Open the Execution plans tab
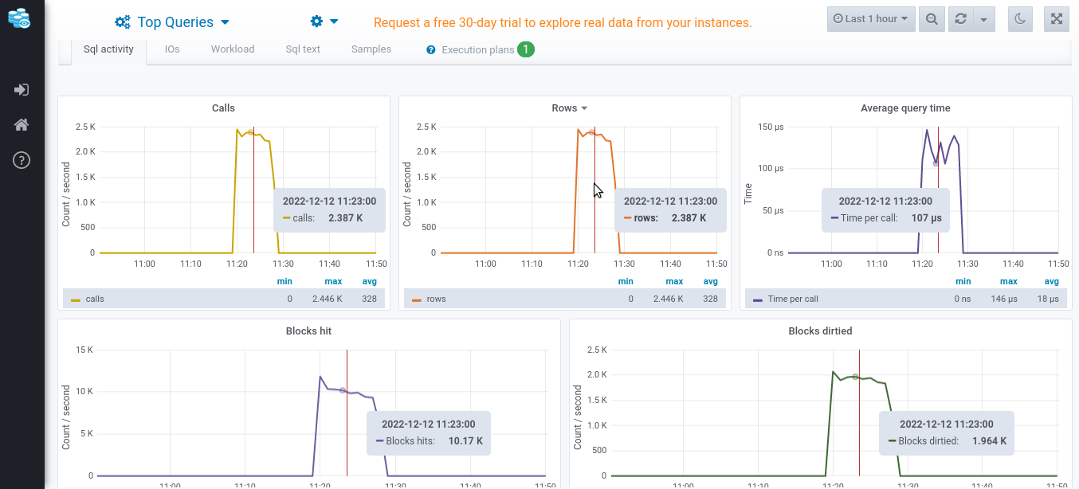The image size is (1079, 489). click(478, 50)
